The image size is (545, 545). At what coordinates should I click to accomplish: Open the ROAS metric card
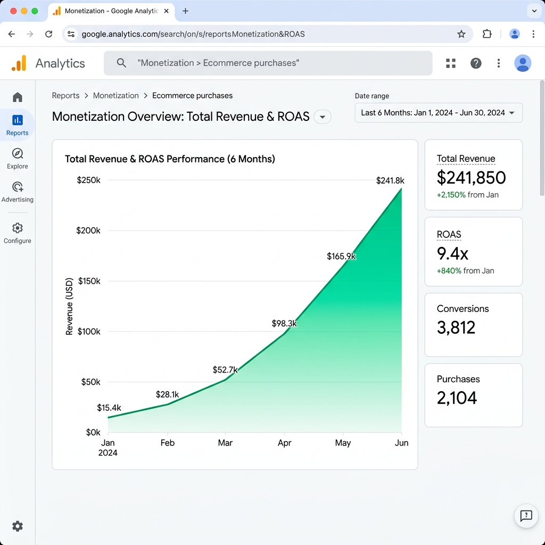point(473,252)
